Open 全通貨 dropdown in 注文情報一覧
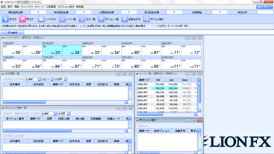The image size is (274, 154). point(33,79)
